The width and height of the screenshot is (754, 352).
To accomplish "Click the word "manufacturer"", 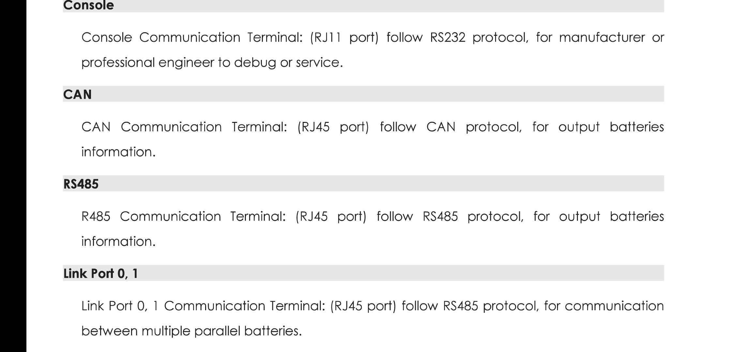I will [602, 38].
